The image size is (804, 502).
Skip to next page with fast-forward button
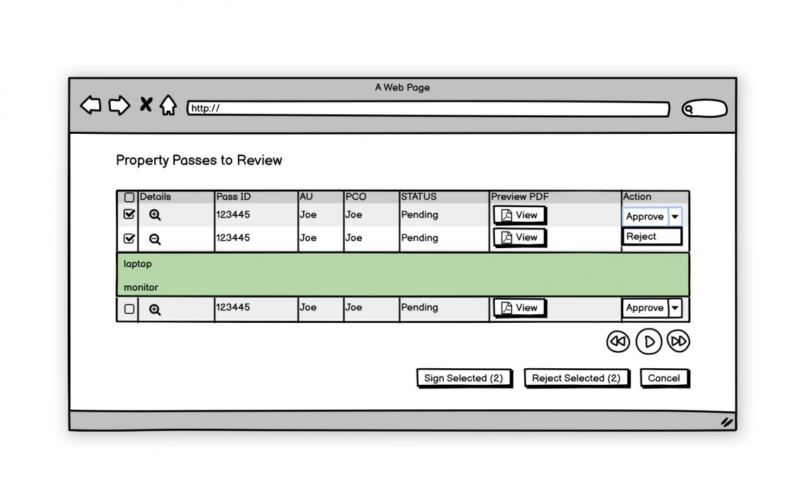pyautogui.click(x=678, y=341)
